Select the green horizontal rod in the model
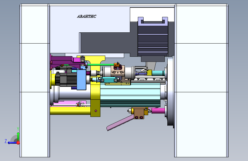The width and height of the screenshot is (248, 161). pos(100,64)
